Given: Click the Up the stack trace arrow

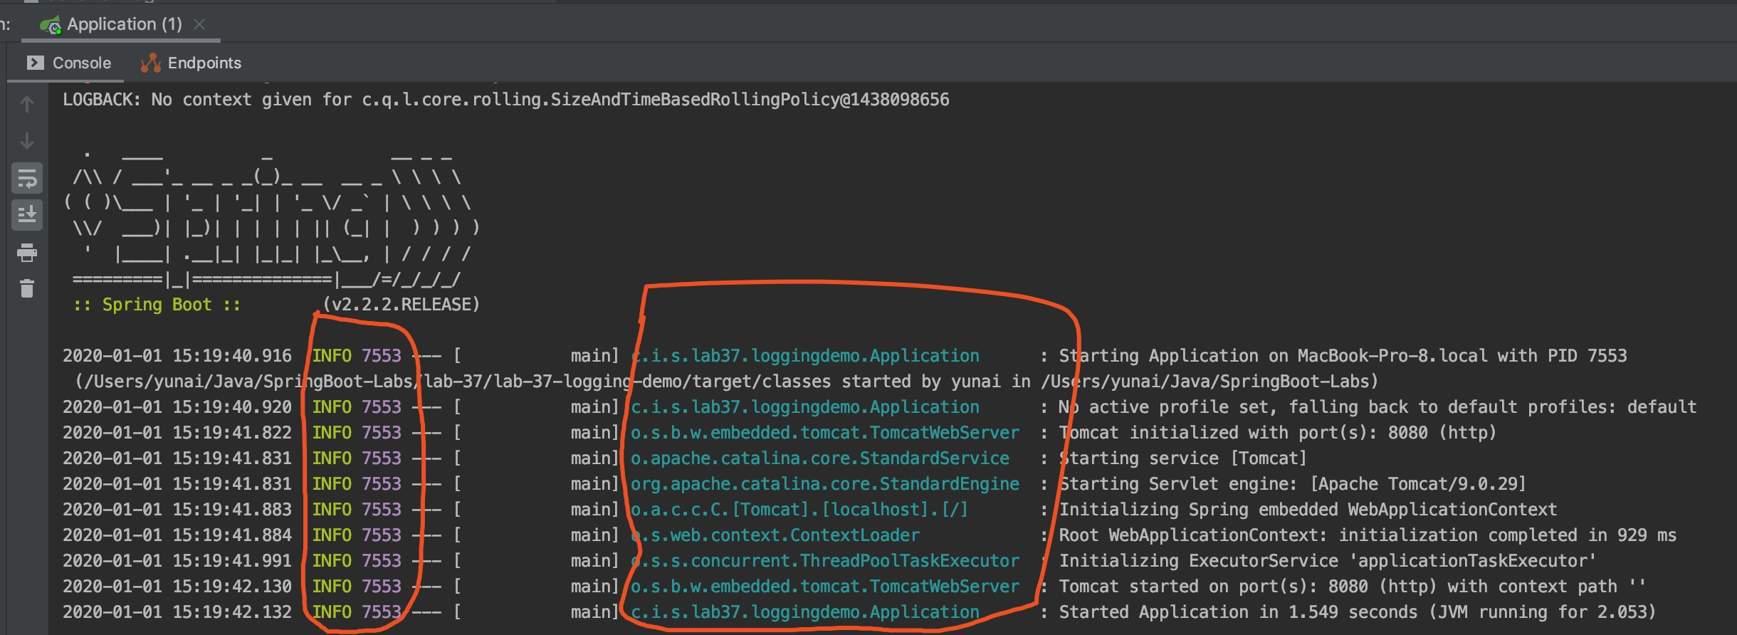Looking at the screenshot, I should click(x=27, y=104).
